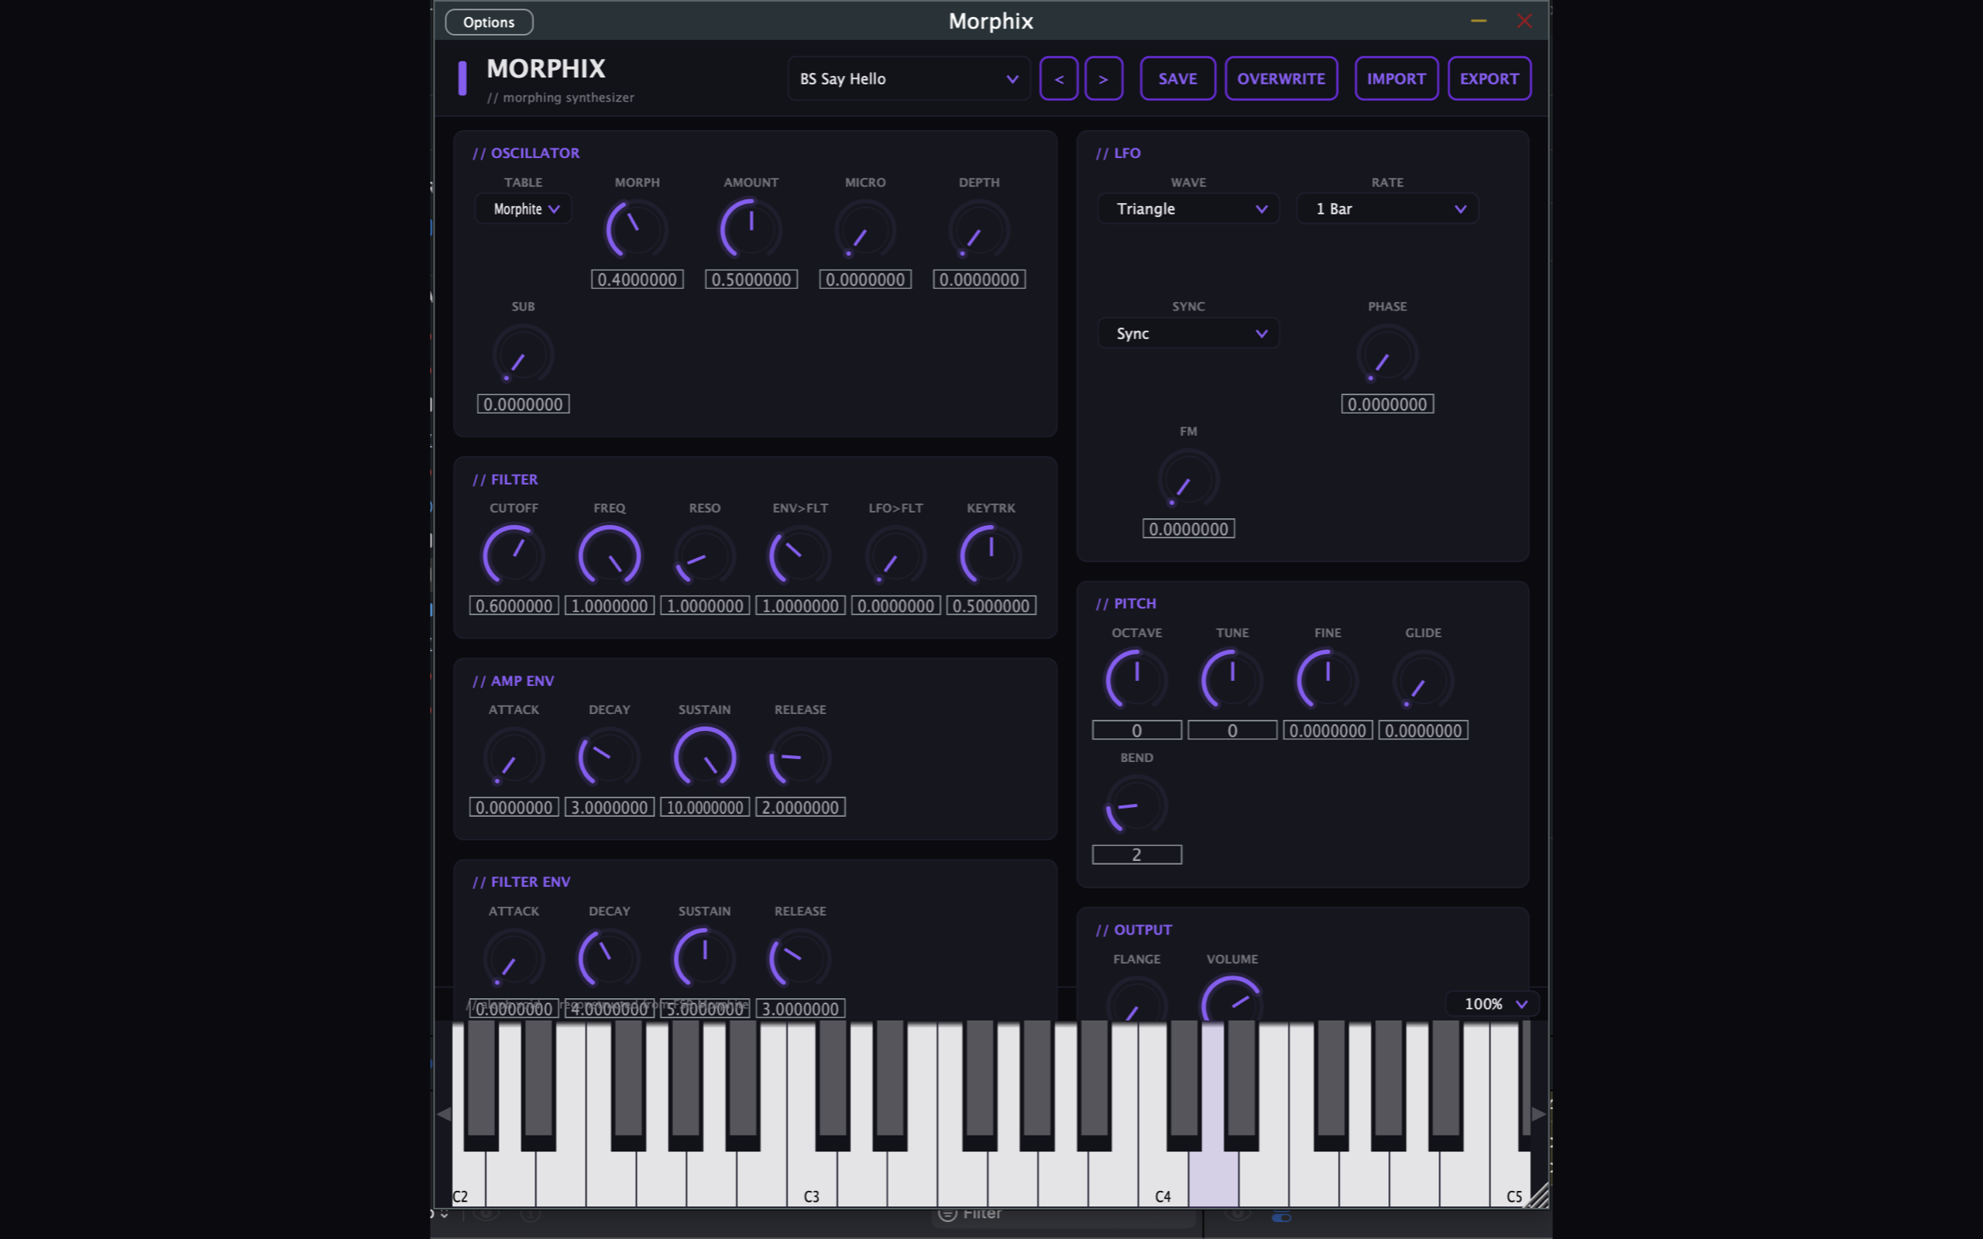The image size is (1983, 1239).
Task: Select the LFO FM value field
Action: click(x=1188, y=530)
